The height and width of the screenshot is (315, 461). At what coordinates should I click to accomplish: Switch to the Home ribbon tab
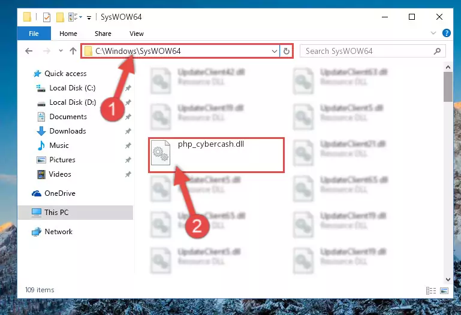[x=68, y=34]
